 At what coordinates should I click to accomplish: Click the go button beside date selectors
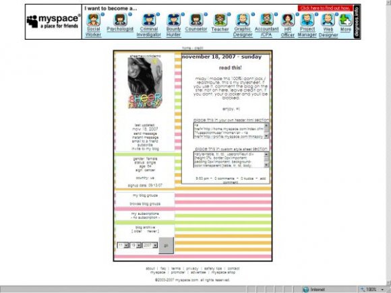tap(166, 245)
